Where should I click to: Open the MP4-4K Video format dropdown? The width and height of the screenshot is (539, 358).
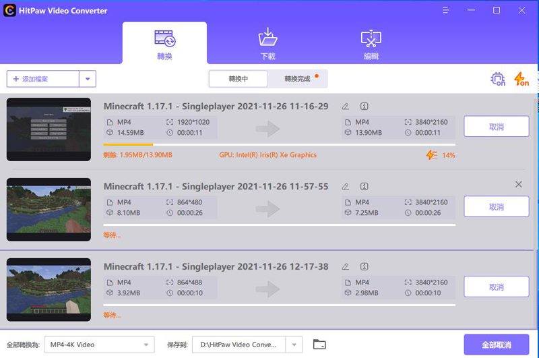tap(99, 345)
